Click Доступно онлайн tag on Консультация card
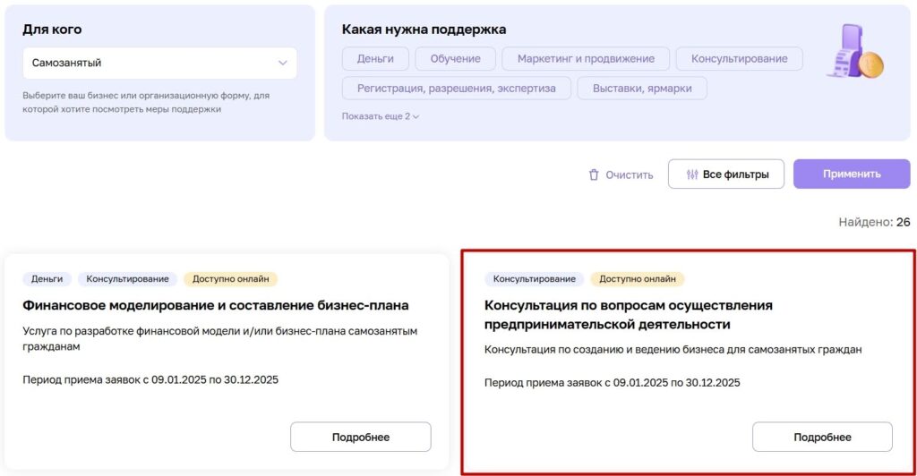 point(636,279)
